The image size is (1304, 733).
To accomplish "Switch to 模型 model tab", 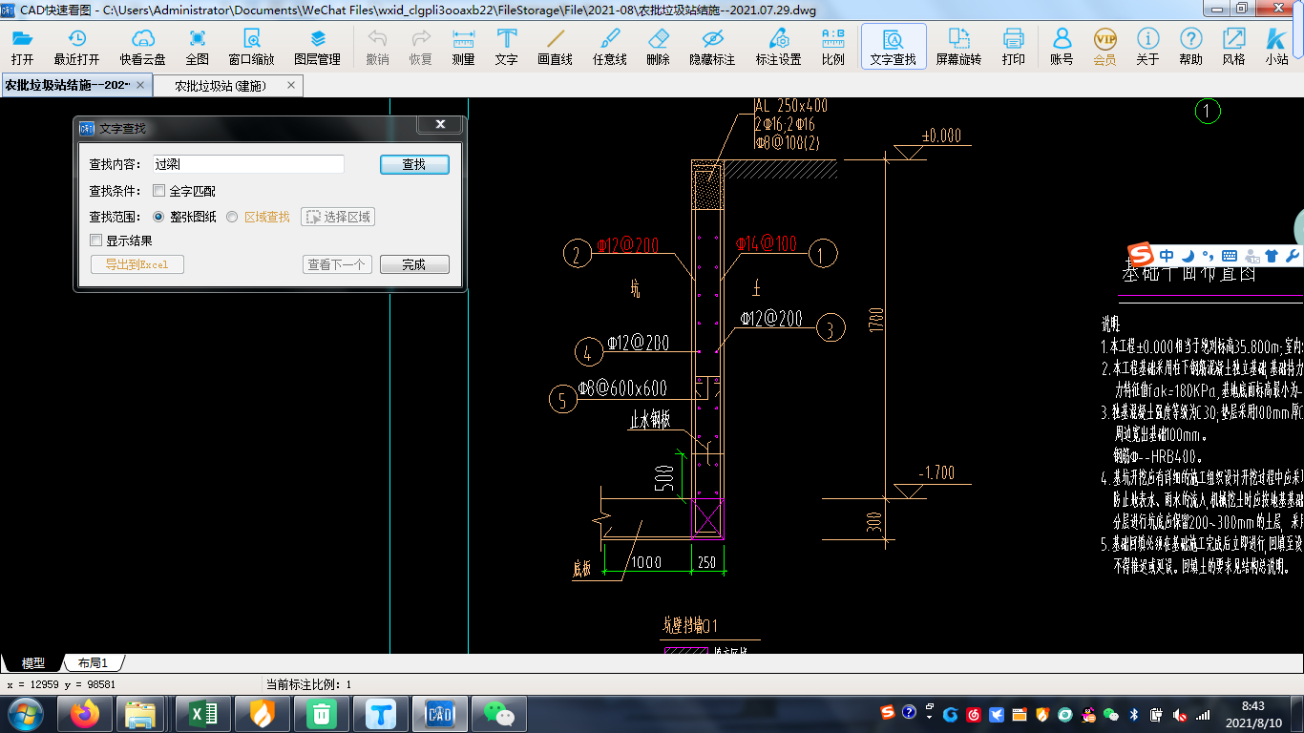I will 33,662.
